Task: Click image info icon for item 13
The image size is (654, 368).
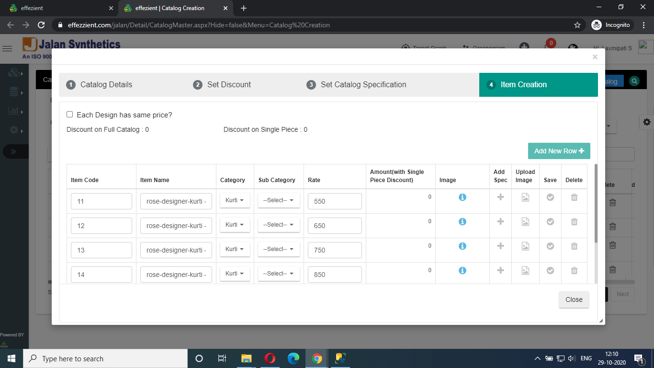Action: point(462,246)
